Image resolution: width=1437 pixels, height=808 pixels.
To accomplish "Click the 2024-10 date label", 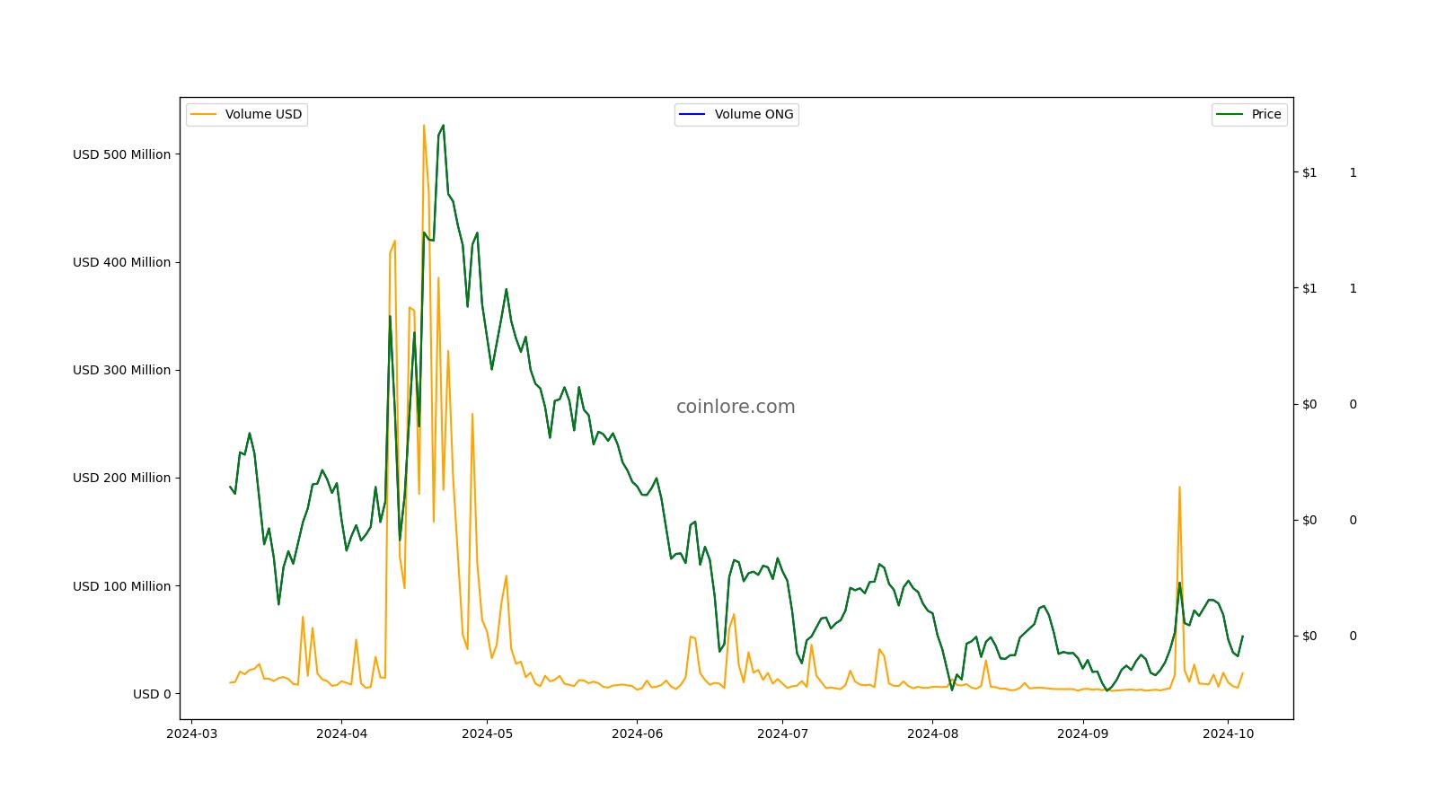I will [1228, 733].
